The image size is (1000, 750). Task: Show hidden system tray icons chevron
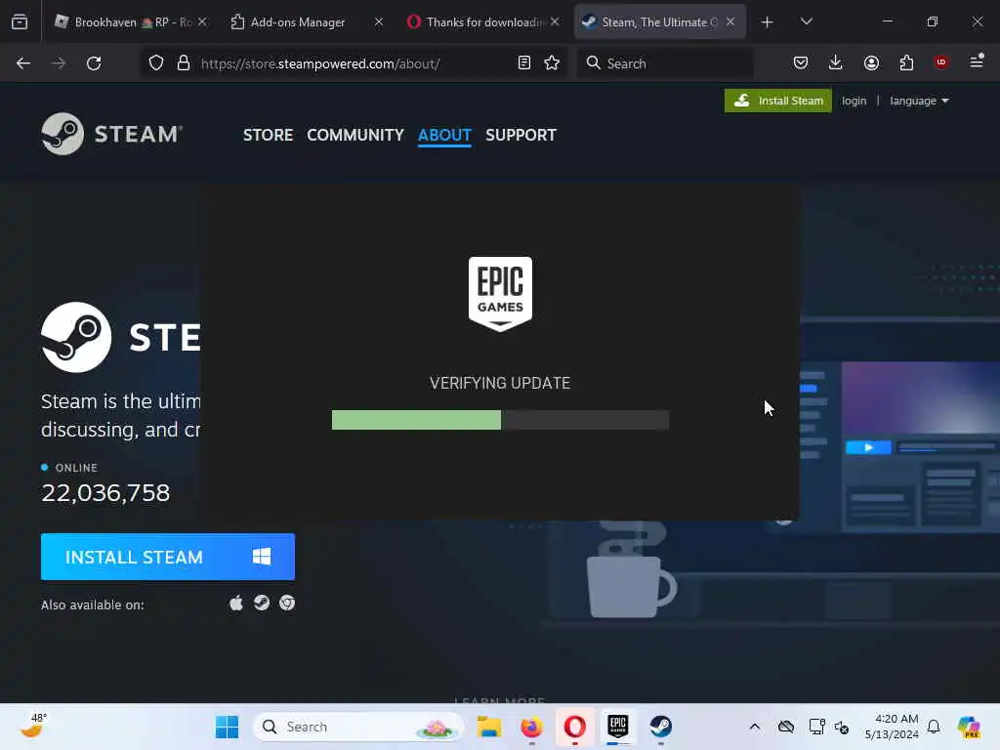click(755, 727)
